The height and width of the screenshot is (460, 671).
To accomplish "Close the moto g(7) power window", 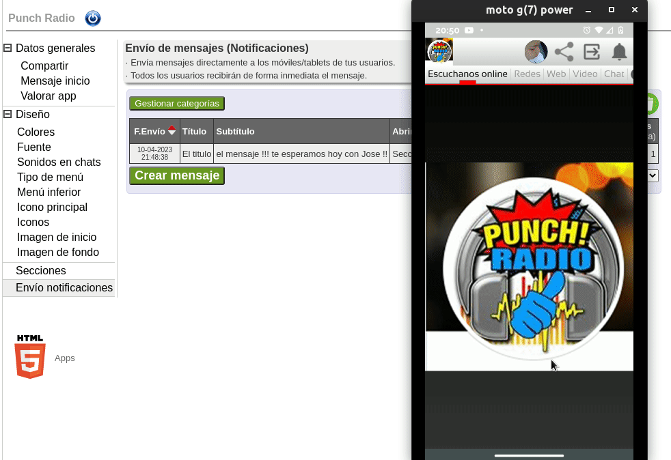I will point(635,10).
